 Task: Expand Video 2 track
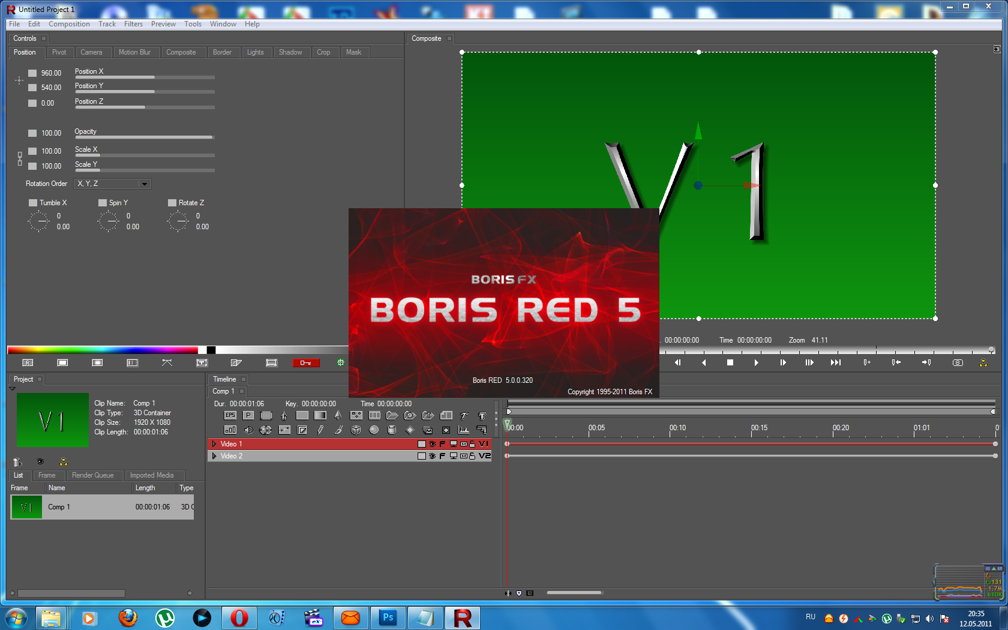point(214,456)
